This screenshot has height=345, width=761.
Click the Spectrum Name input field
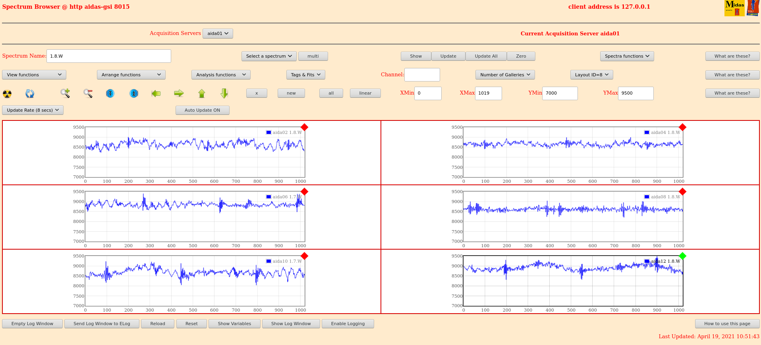coord(109,56)
